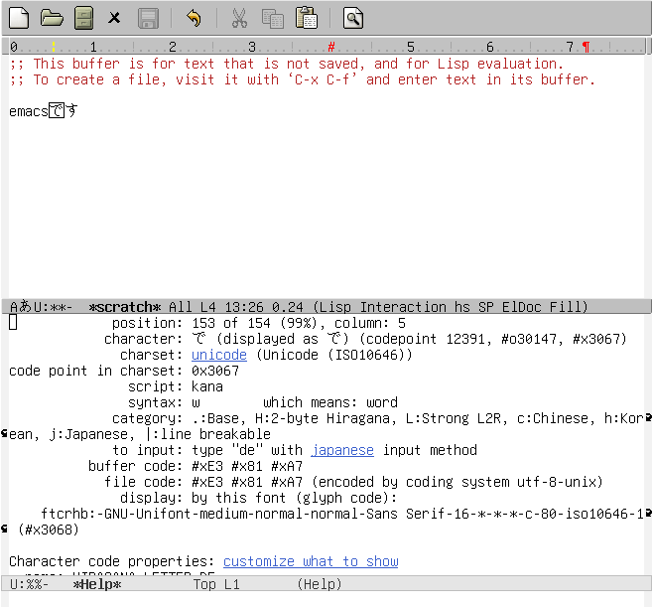Image resolution: width=653 pixels, height=608 pixels.
Task: Click the hollow cursor box in Help buffer
Action: [x=13, y=322]
